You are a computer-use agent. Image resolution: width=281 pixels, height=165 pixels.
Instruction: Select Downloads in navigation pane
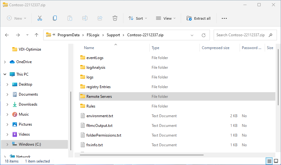point(24,104)
